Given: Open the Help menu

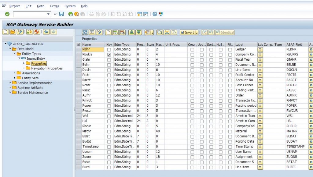Looking at the screenshot, I should tap(84, 6).
